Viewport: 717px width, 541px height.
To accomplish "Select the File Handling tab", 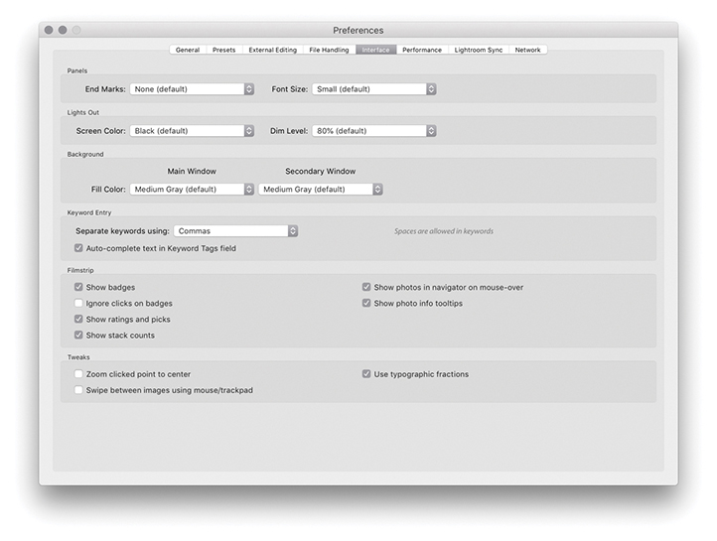I will click(329, 50).
